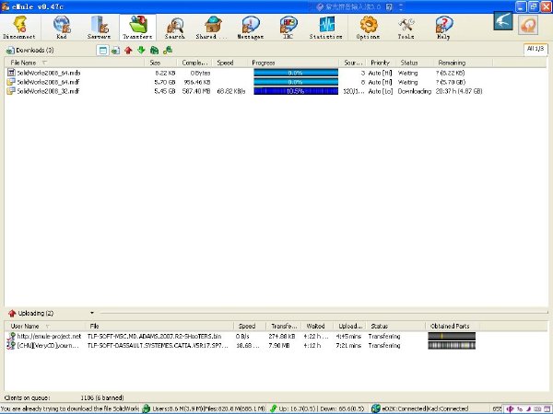The height and width of the screenshot is (414, 553).
Task: Click the purple system tray icon
Action: (x=510, y=408)
